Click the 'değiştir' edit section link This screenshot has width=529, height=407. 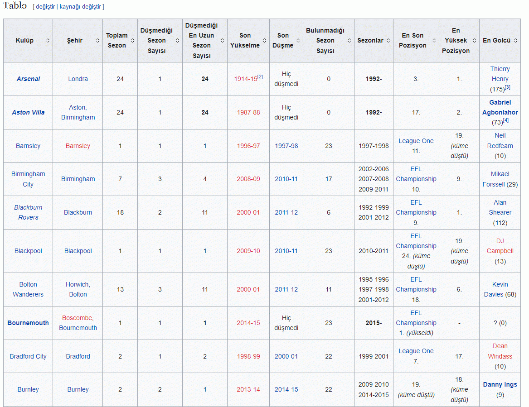click(45, 7)
